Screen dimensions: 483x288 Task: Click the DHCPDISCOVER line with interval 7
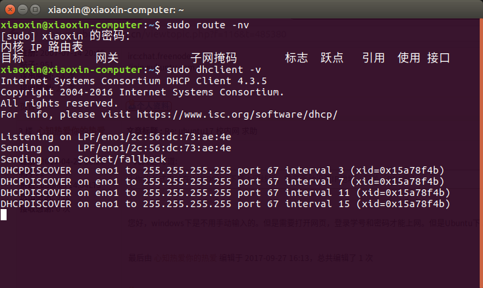222,181
